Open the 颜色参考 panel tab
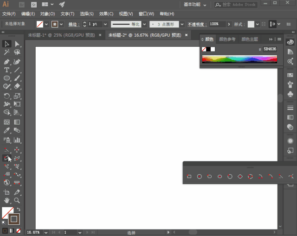Viewport: 297px width, 236px height. pos(227,39)
